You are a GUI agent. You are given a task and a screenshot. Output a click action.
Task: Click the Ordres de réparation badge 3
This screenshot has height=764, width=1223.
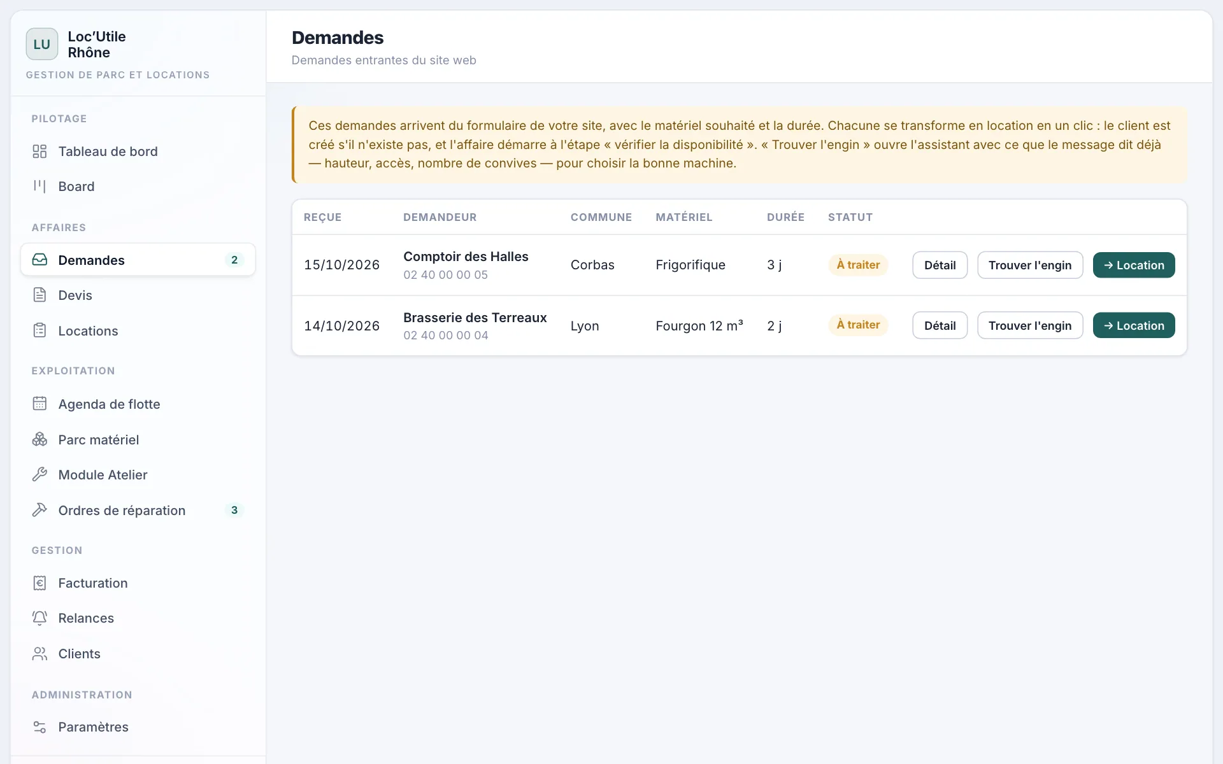pyautogui.click(x=234, y=510)
